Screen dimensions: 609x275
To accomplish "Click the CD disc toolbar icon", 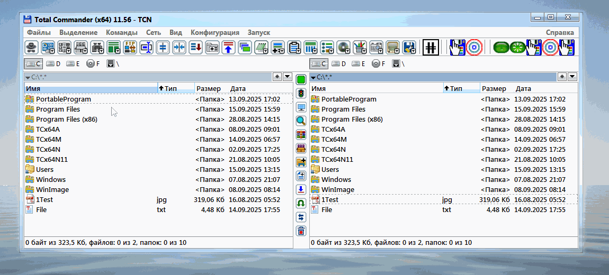I will point(343,48).
